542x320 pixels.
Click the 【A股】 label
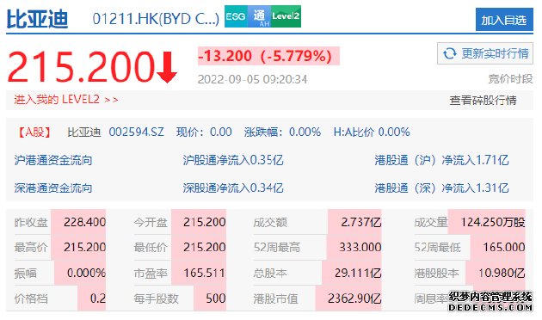click(34, 132)
